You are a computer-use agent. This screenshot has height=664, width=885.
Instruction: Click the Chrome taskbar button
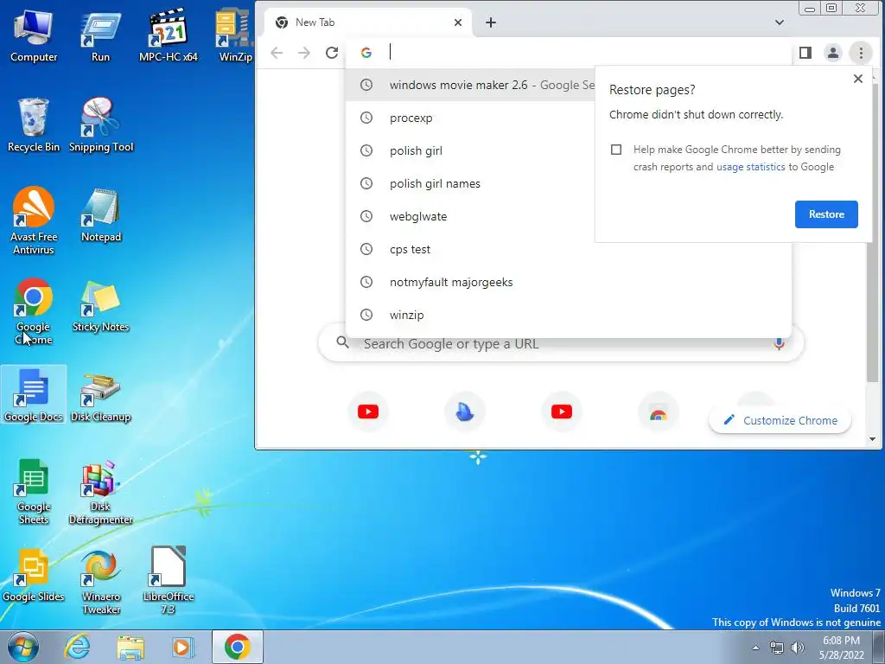pyautogui.click(x=237, y=647)
